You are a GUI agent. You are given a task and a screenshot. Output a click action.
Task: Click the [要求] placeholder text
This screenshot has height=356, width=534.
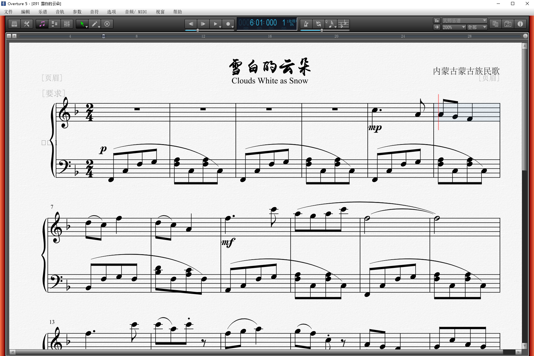pos(54,93)
